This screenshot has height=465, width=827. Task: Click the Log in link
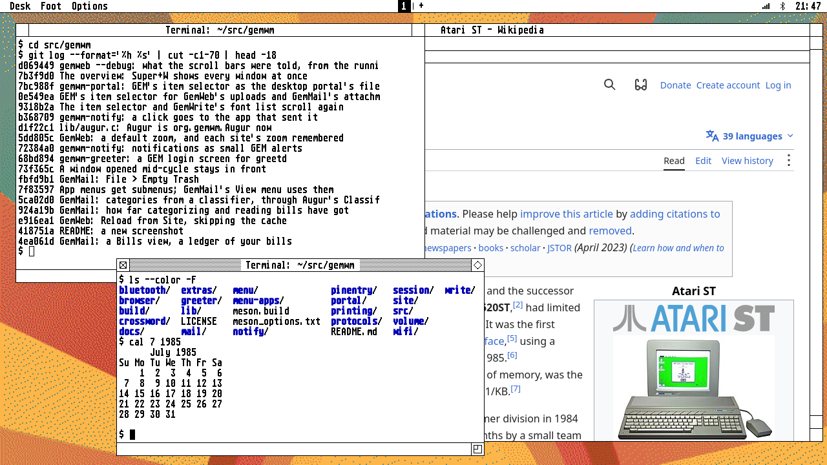[x=778, y=85]
